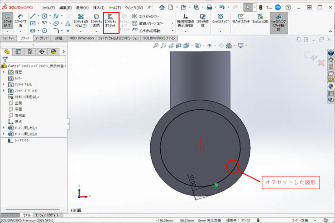335x223 pixels.
Task: Expand the ボス - 押し出し1 feature
Action: coord(4,128)
